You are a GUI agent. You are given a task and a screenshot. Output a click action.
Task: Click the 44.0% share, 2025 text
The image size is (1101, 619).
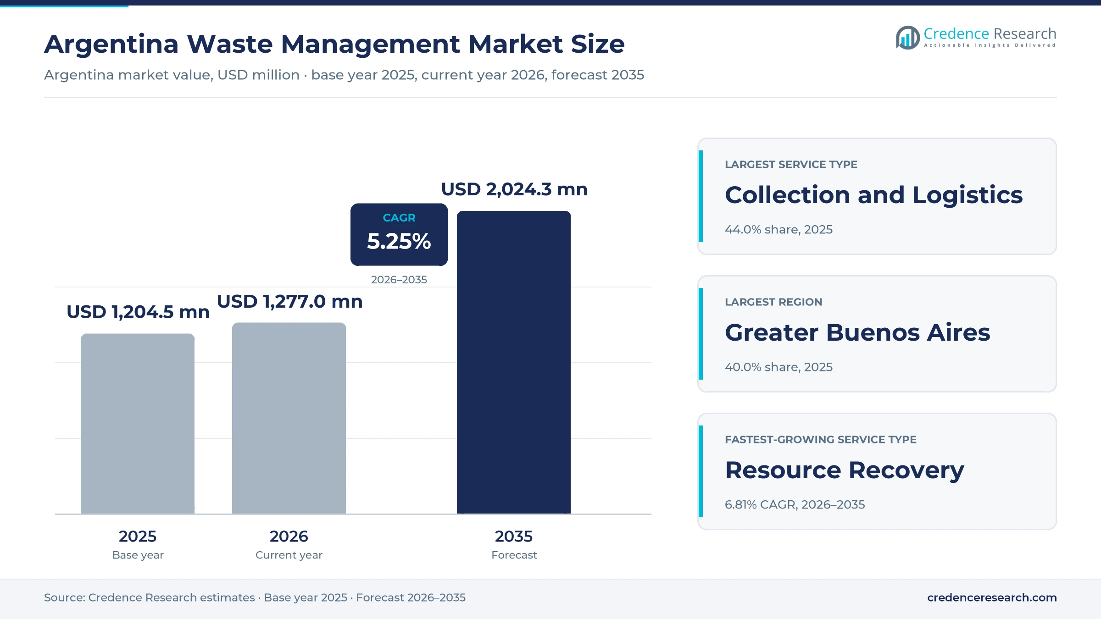coord(778,230)
